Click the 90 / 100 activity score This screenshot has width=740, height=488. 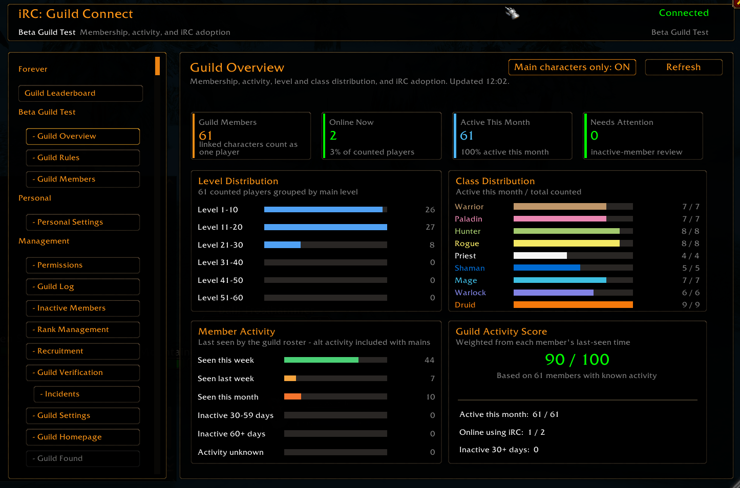point(577,360)
